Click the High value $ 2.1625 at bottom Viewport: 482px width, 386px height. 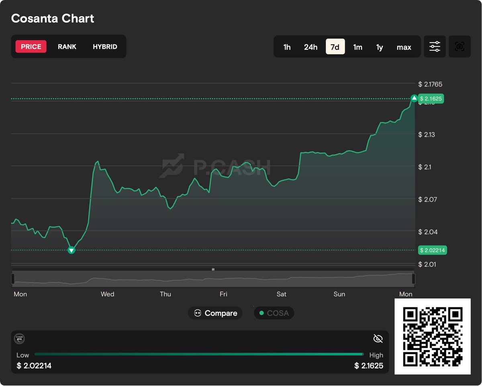point(369,366)
